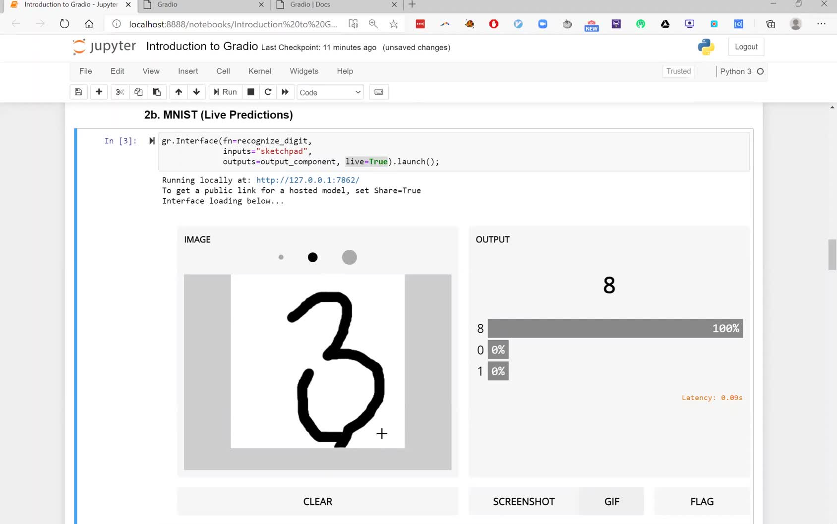Insert a new cell with the plus icon
This screenshot has height=524, width=837.
(99, 92)
